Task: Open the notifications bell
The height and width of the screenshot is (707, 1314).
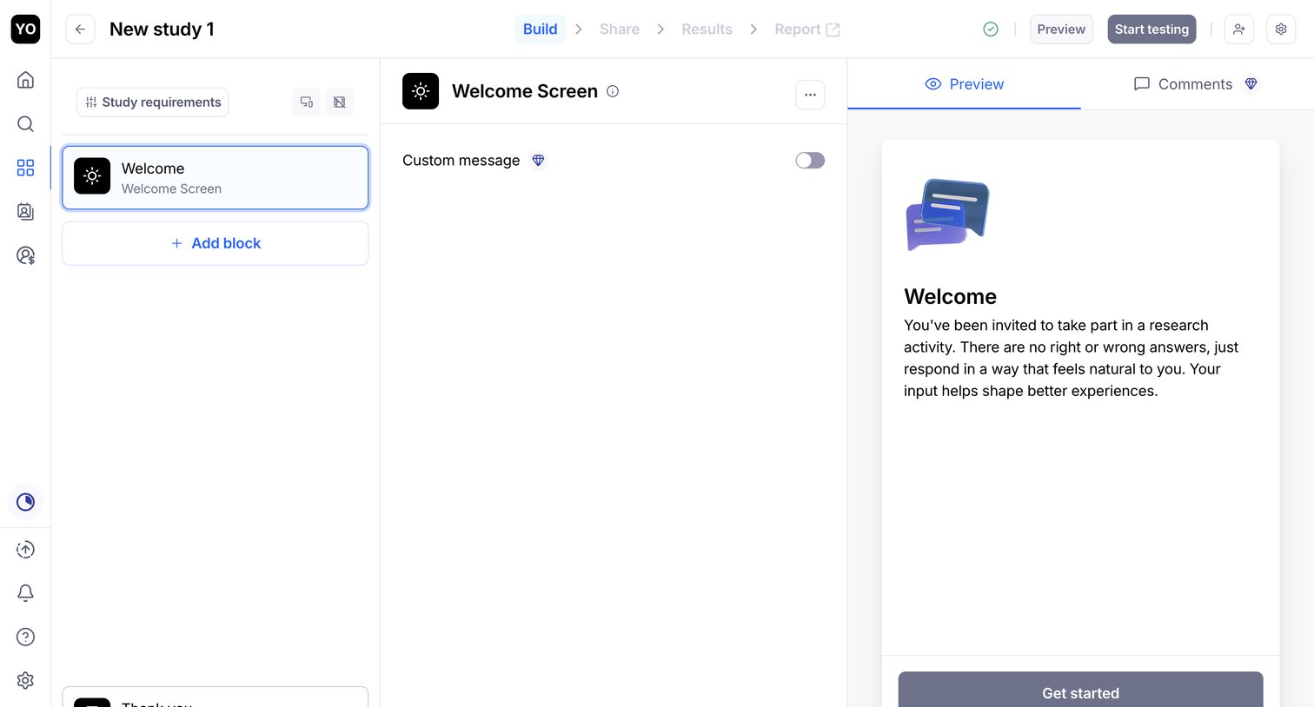Action: coord(25,592)
